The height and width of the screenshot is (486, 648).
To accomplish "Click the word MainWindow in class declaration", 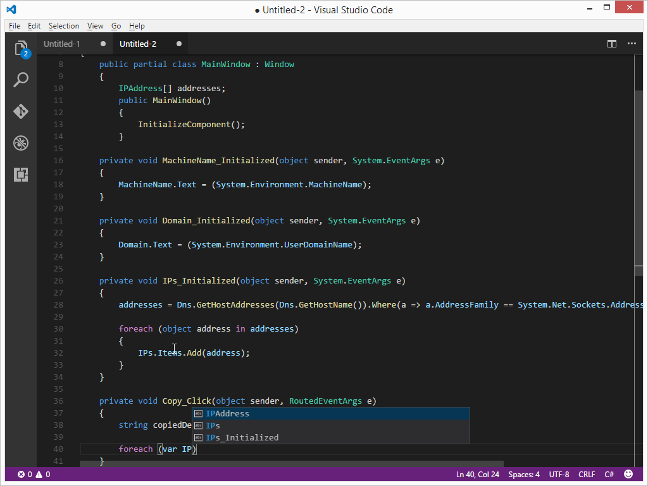I will [x=226, y=64].
